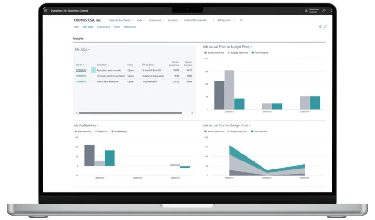This screenshot has width=375, height=220.
Task: Expand the Sales & Purchases menu
Action: pyautogui.click(x=121, y=20)
